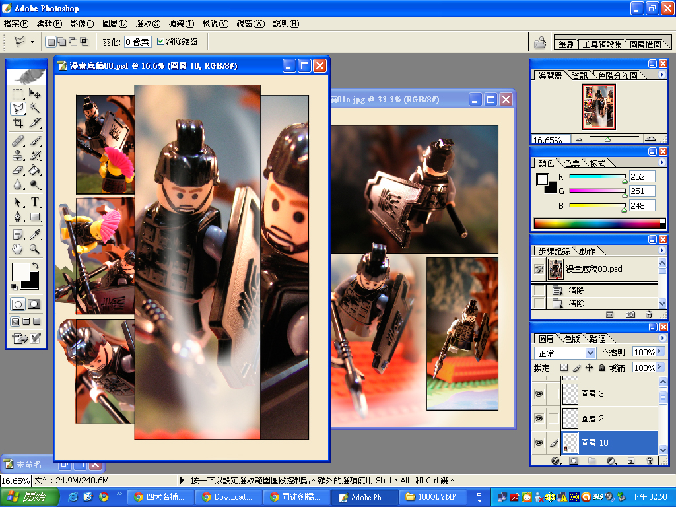Create new adjustment layer icon
The width and height of the screenshot is (676, 507).
click(611, 461)
